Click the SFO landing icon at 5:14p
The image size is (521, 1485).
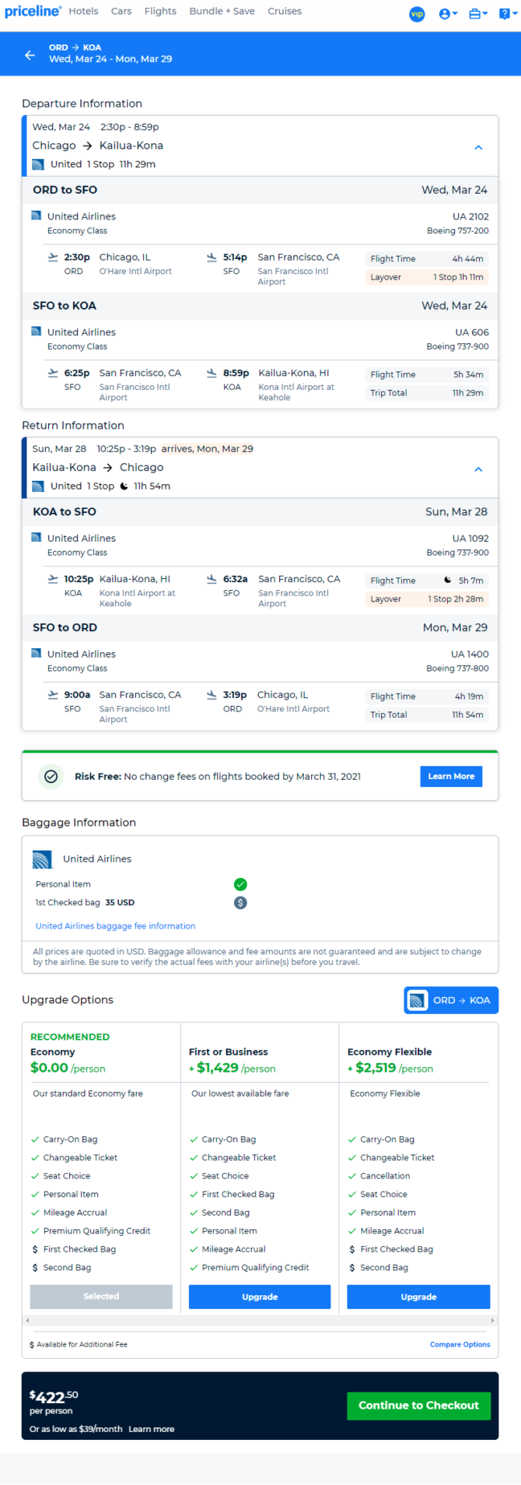point(212,257)
